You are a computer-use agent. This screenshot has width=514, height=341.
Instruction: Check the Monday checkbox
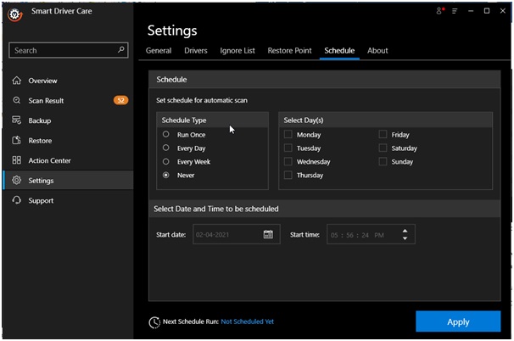pyautogui.click(x=288, y=135)
